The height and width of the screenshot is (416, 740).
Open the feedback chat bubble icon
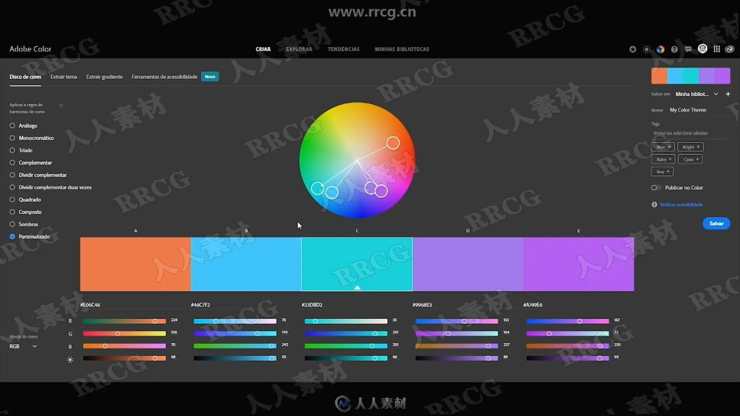[688, 49]
